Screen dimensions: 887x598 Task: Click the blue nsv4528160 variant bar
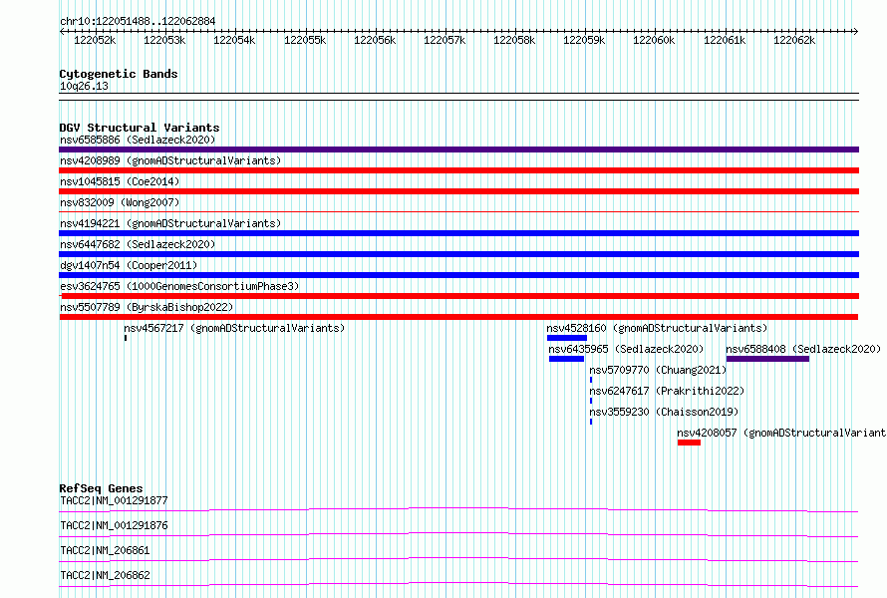(x=567, y=338)
